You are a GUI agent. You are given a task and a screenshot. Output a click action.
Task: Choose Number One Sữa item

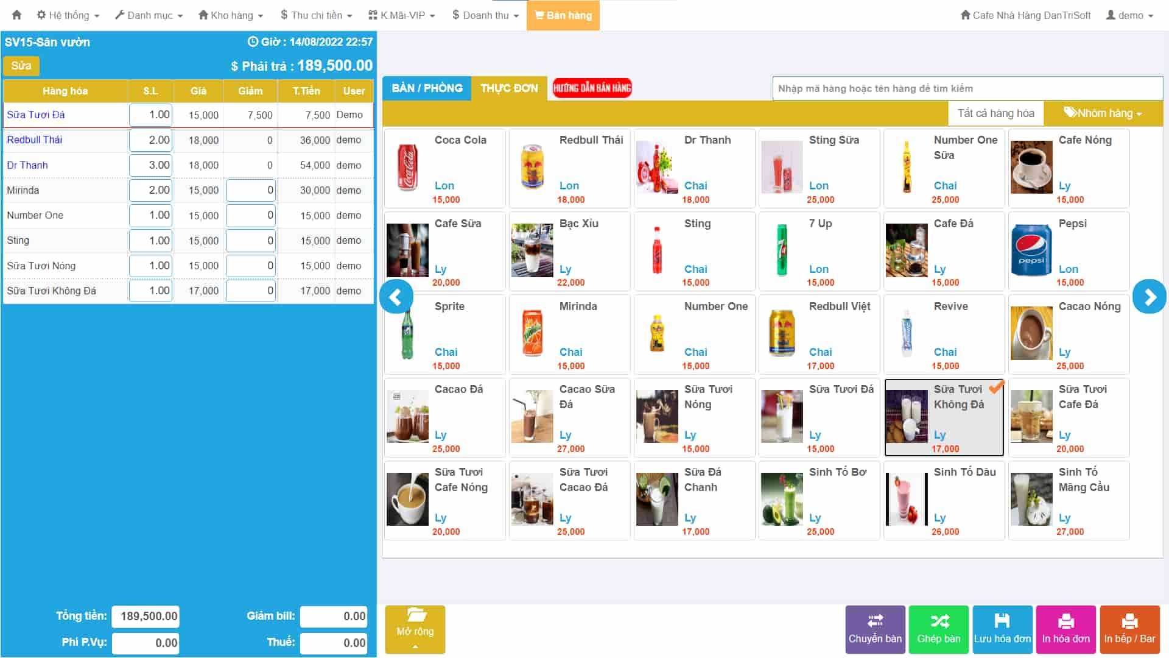tap(944, 168)
